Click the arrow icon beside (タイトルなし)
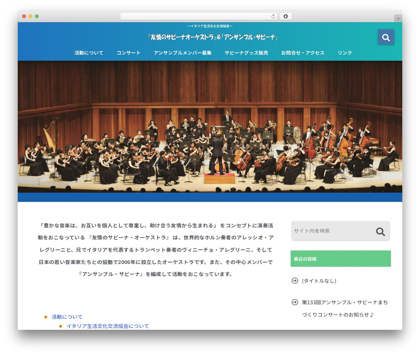Viewport: 420px width, 355px height. (x=295, y=281)
